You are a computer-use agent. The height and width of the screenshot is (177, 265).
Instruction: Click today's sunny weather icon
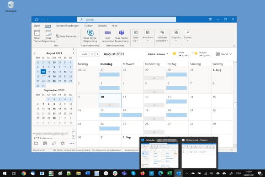coord(174,54)
